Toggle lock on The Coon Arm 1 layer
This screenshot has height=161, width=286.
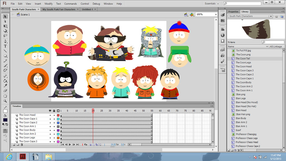pyautogui.click(x=54, y=127)
